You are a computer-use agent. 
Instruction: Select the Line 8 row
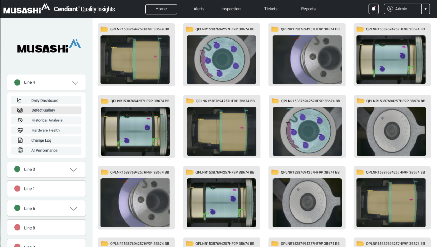point(46,228)
